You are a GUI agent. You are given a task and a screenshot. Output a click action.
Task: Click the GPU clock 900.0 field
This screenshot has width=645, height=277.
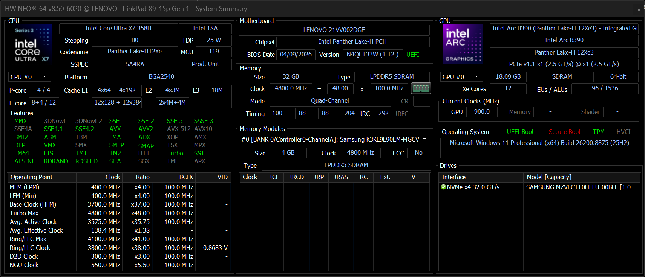482,112
